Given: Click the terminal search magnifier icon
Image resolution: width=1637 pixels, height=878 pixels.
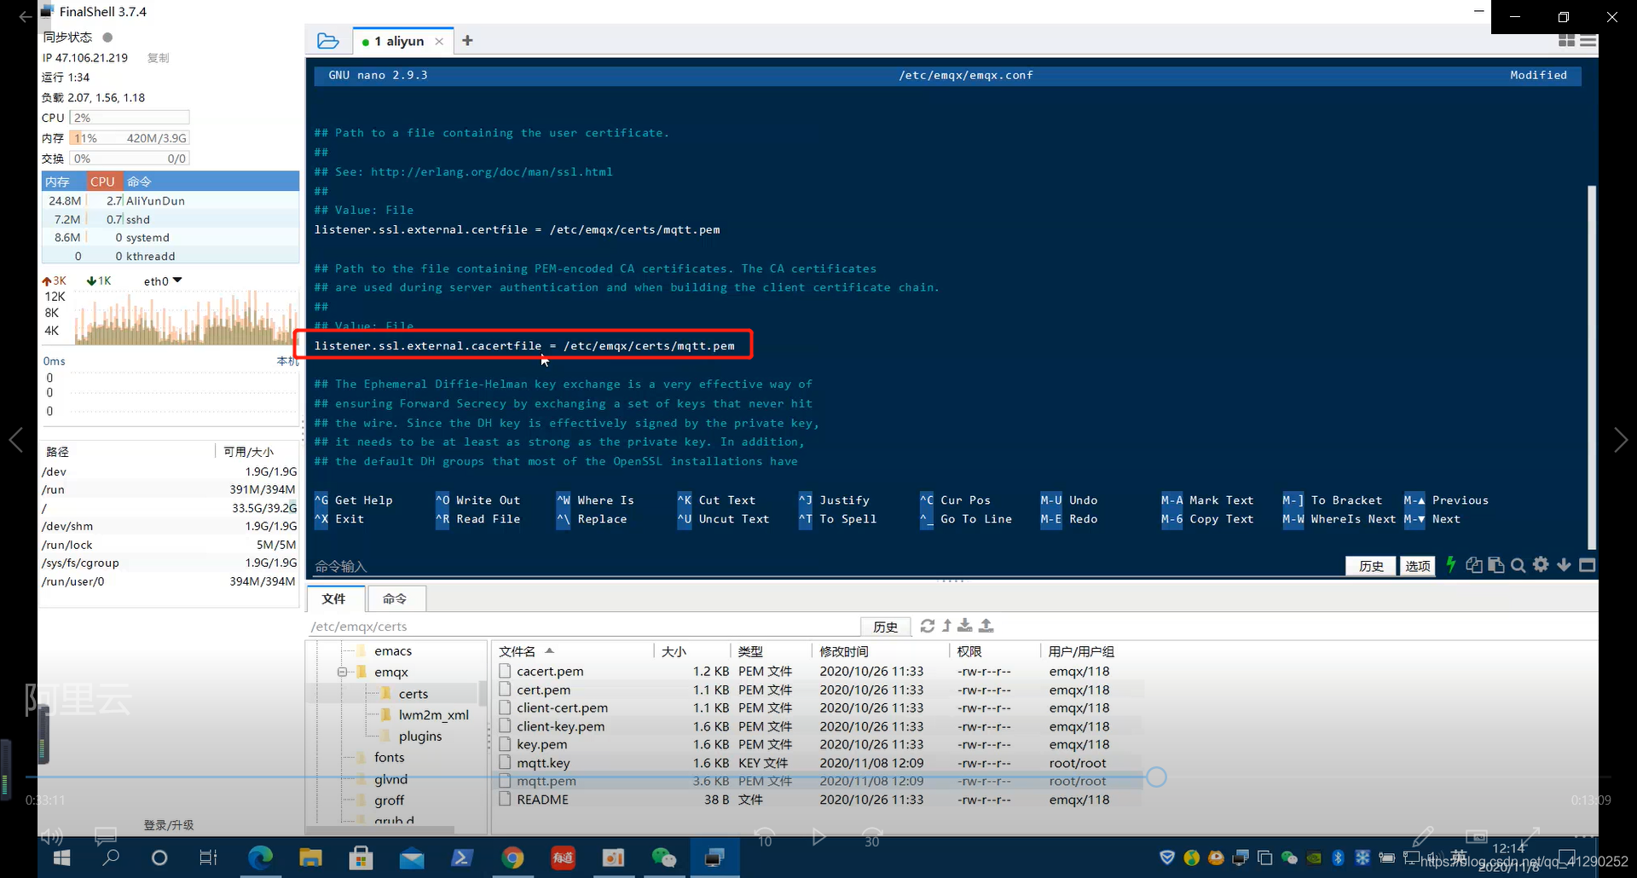Looking at the screenshot, I should point(1518,565).
